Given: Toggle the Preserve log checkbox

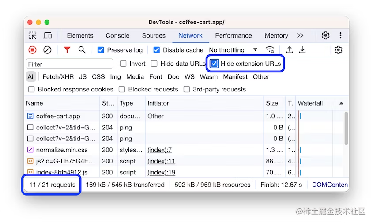Looking at the screenshot, I should (x=101, y=50).
